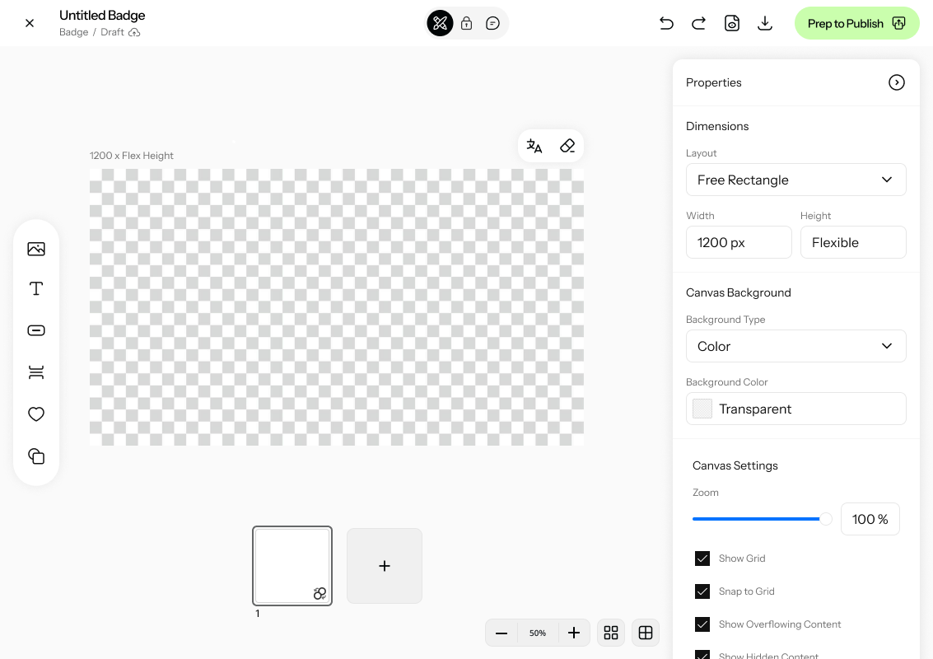Select the eraser icon above the canvas

567,146
